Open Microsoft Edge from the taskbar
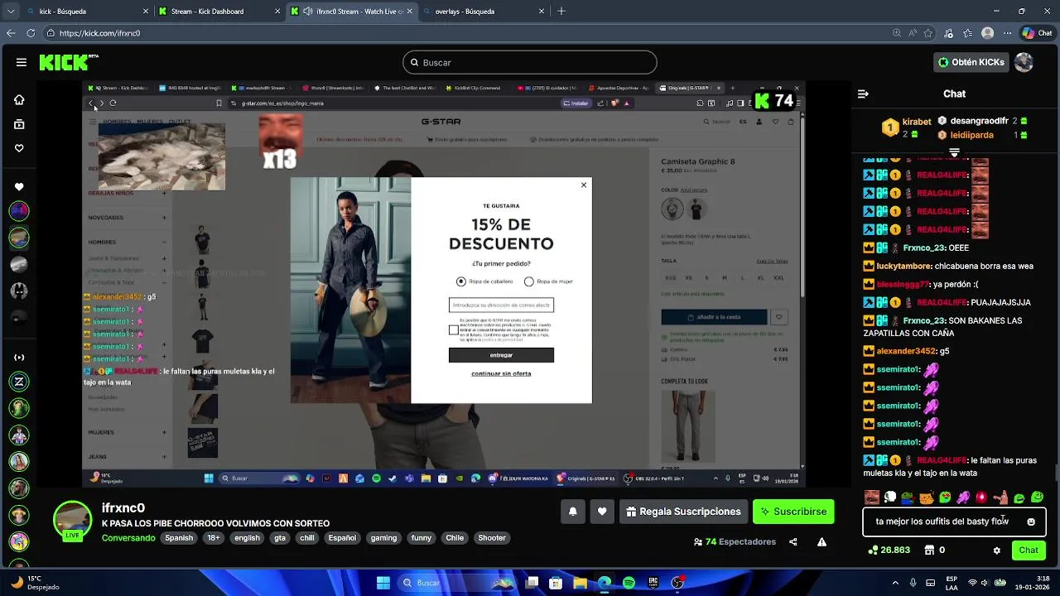Screen dimensions: 1060x596 605,583
